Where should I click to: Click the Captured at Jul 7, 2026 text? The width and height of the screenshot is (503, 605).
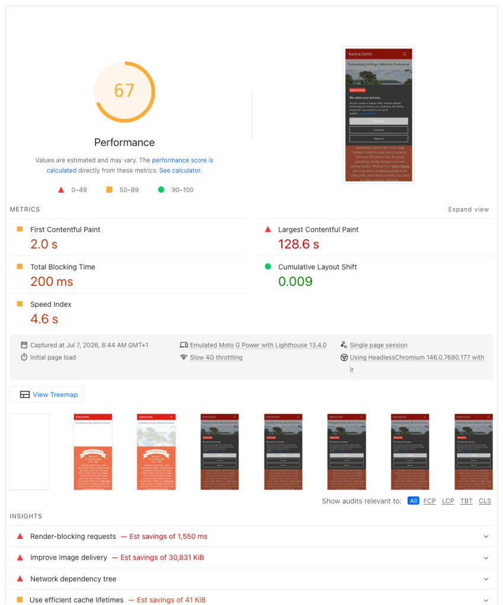(x=89, y=345)
